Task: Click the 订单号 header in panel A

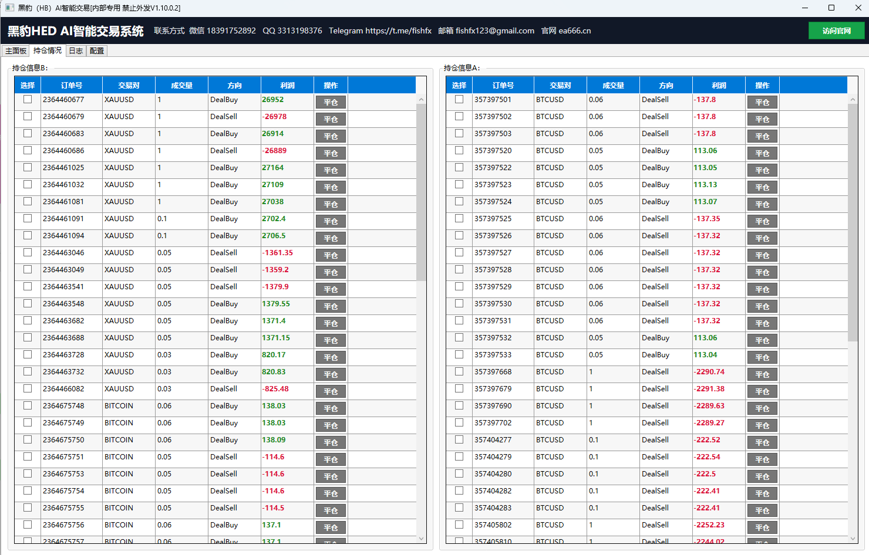Action: [503, 85]
